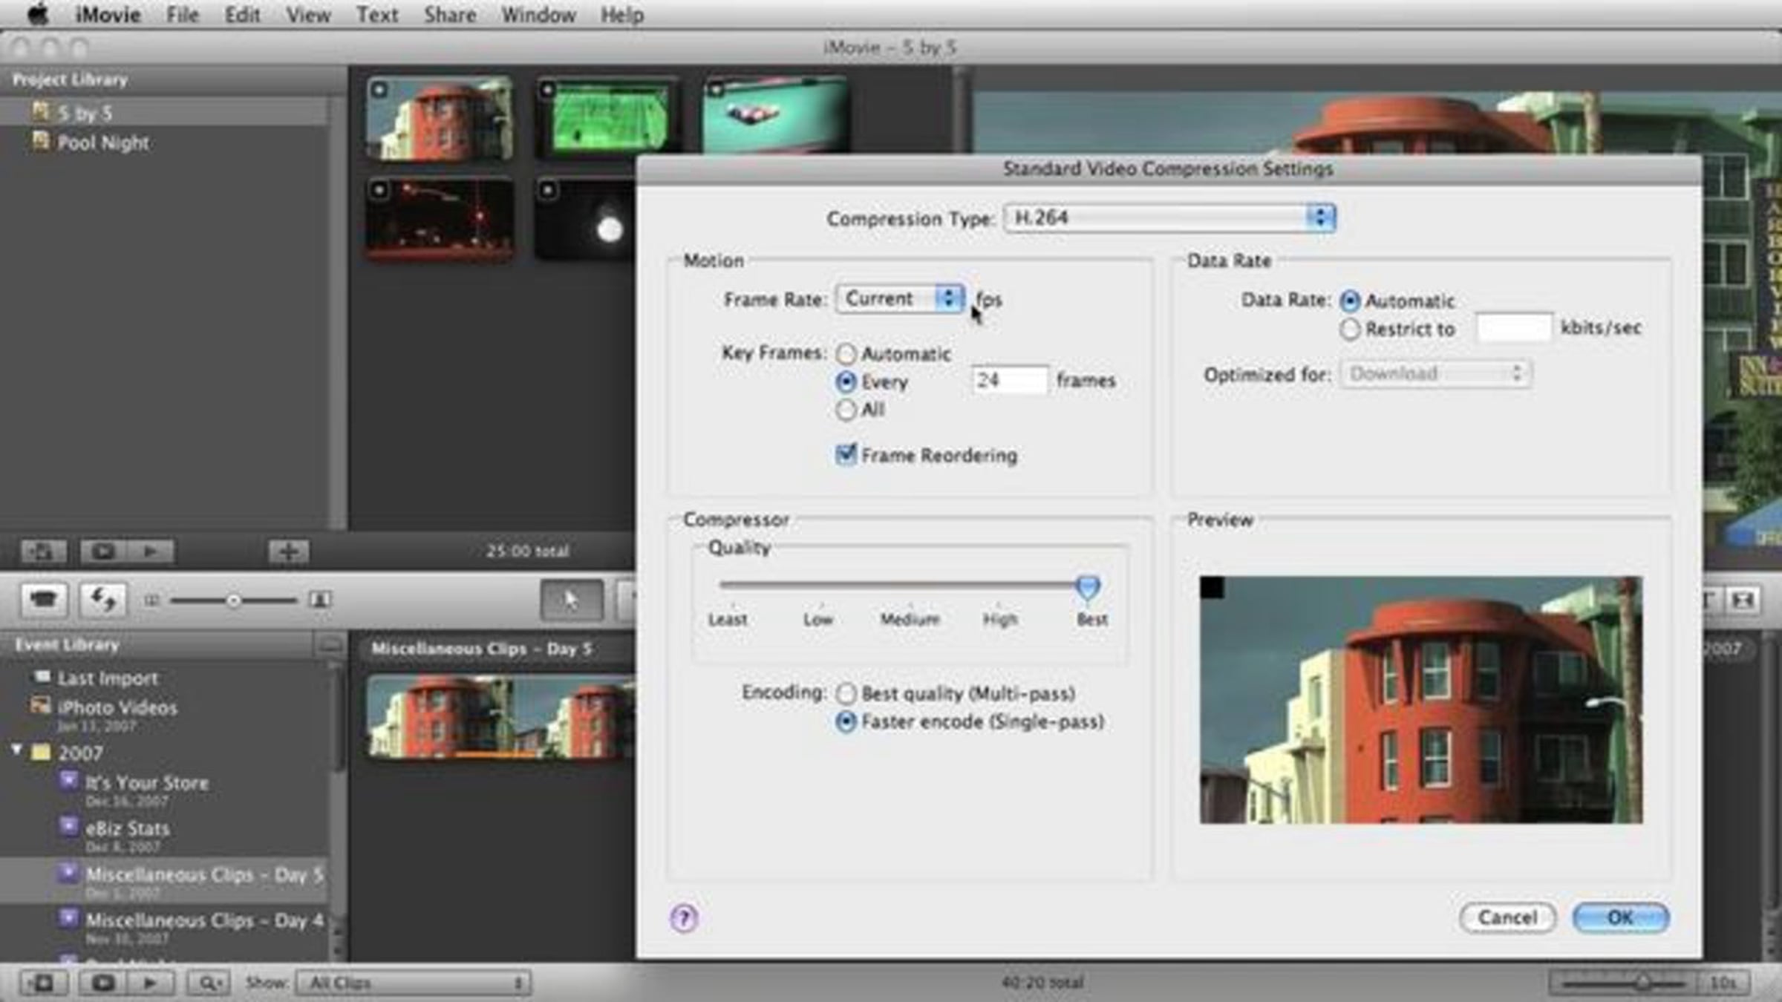Open the Text menu
Image resolution: width=1782 pixels, height=1002 pixels.
pyautogui.click(x=377, y=14)
